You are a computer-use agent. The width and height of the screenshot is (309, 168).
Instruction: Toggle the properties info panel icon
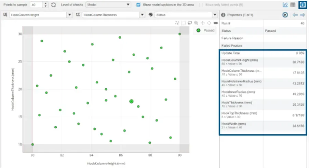click(x=302, y=5)
